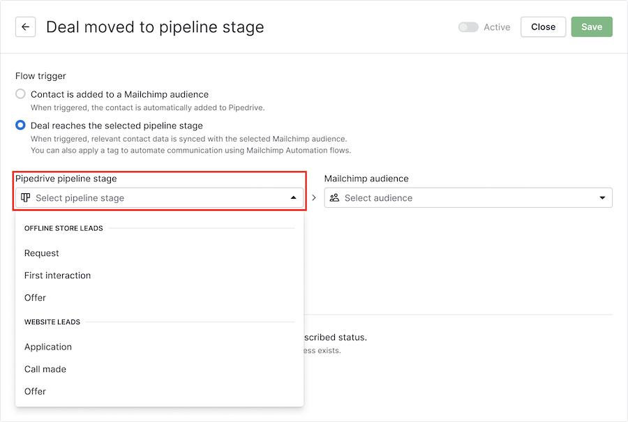
Task: Open the Select pipeline stage dropdown
Action: [159, 197]
